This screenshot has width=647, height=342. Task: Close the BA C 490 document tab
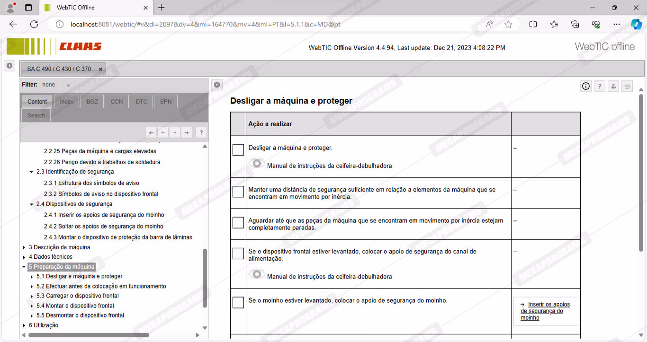pos(100,69)
